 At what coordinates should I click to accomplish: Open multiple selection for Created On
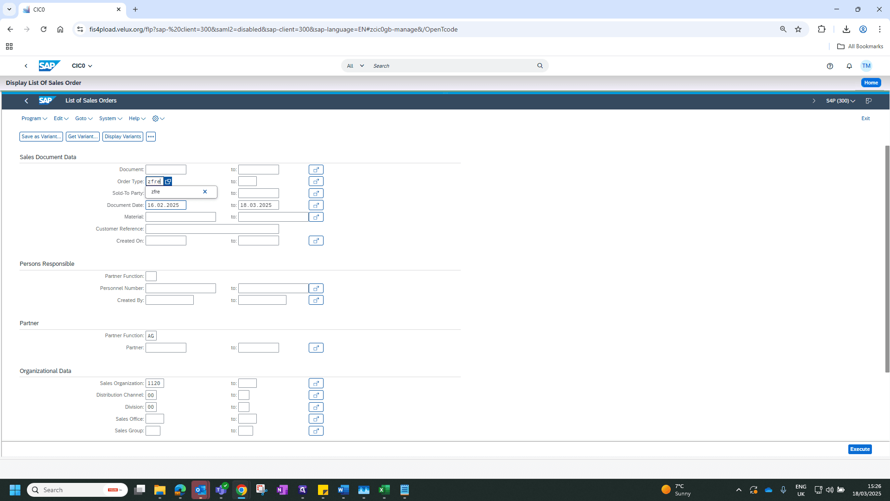point(316,241)
